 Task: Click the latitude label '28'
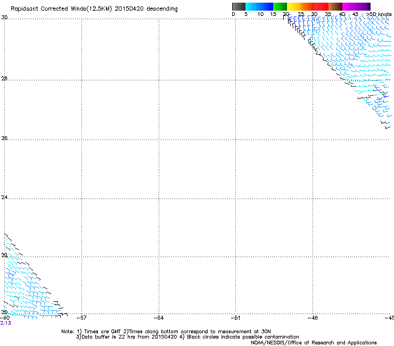click(x=4, y=78)
